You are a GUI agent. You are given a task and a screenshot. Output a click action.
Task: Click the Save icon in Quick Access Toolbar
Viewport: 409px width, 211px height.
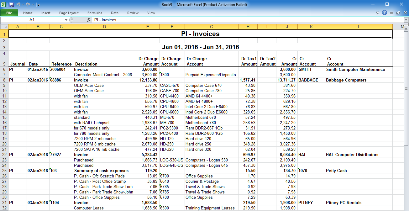point(12,5)
